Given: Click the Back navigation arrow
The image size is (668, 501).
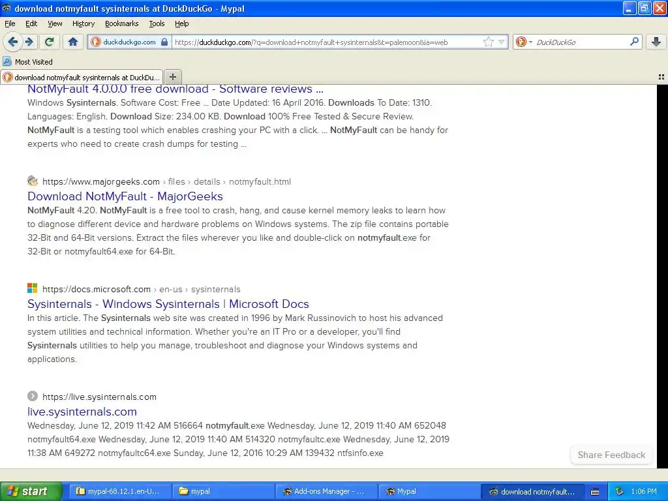Looking at the screenshot, I should (x=13, y=42).
